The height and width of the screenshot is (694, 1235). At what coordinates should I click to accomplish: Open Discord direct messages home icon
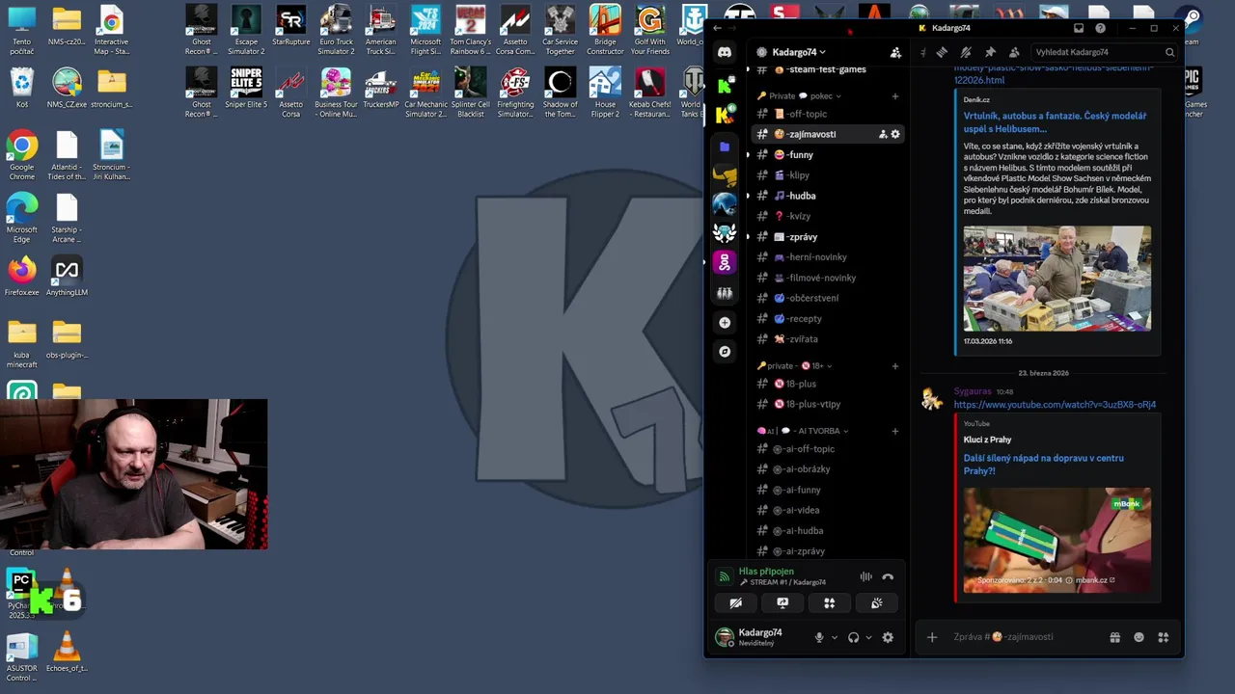(725, 52)
